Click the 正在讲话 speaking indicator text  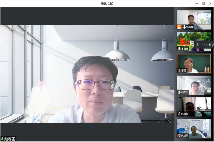click(208, 45)
